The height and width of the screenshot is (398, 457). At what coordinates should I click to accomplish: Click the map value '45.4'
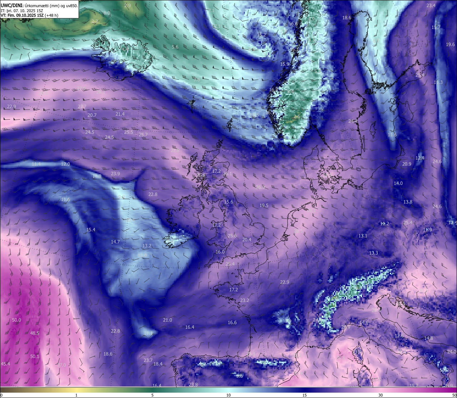[x=5, y=364]
